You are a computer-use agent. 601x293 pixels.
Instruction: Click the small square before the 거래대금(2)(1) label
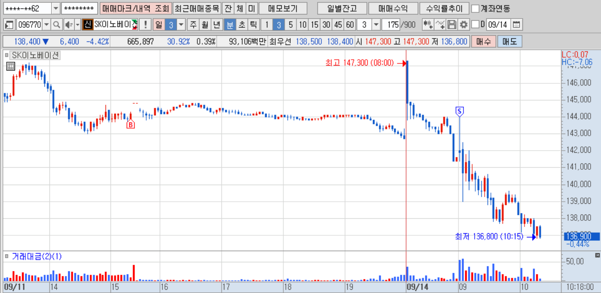(x=6, y=256)
